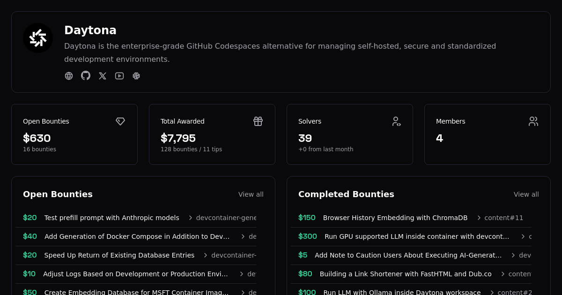Click the diamond icon on Open Bounties card
Screen dimensions: 562x295
tap(120, 121)
